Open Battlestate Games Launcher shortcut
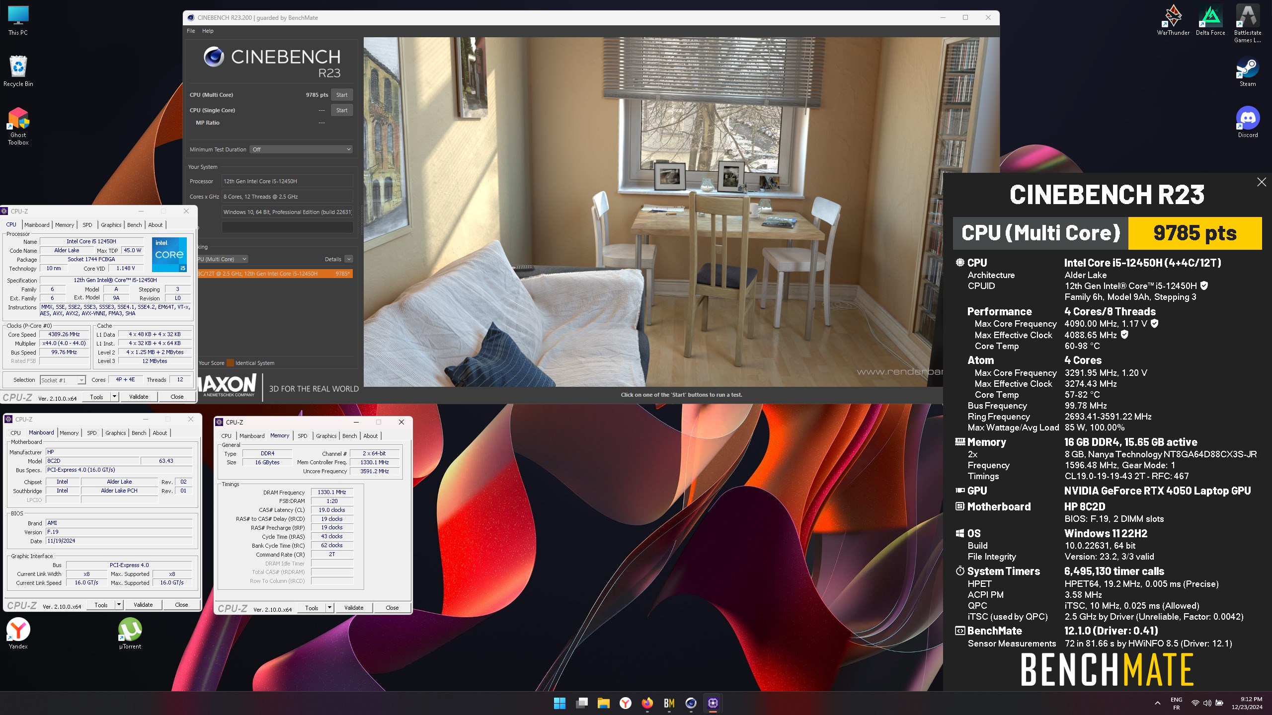1272x715 pixels. [x=1248, y=24]
